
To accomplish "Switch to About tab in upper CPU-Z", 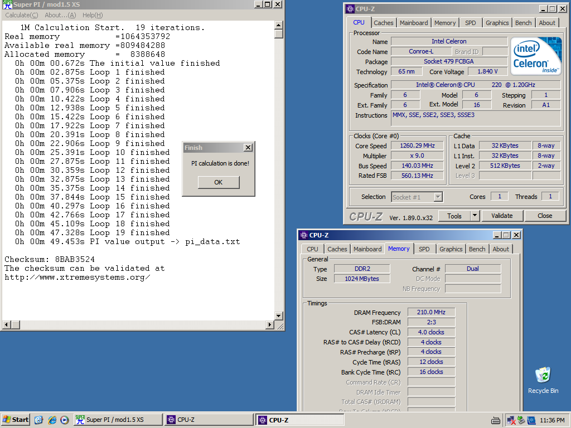I will [547, 23].
